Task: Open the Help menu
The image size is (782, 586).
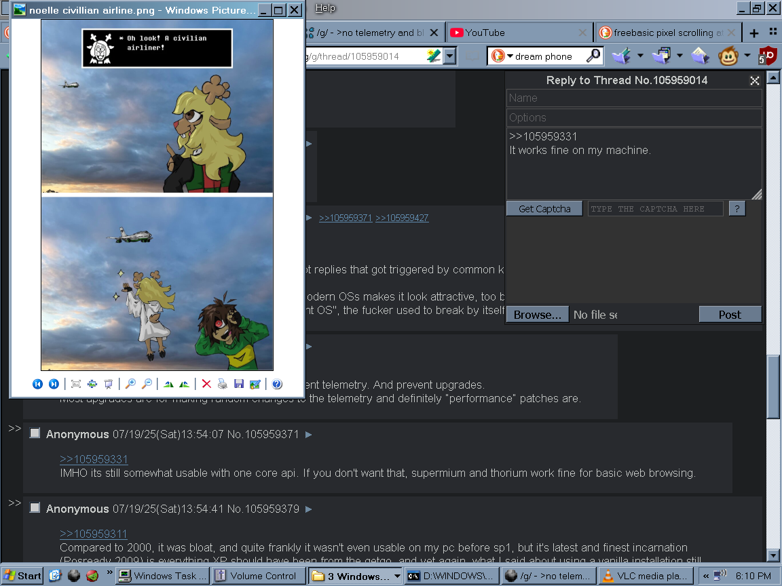Action: [x=325, y=8]
